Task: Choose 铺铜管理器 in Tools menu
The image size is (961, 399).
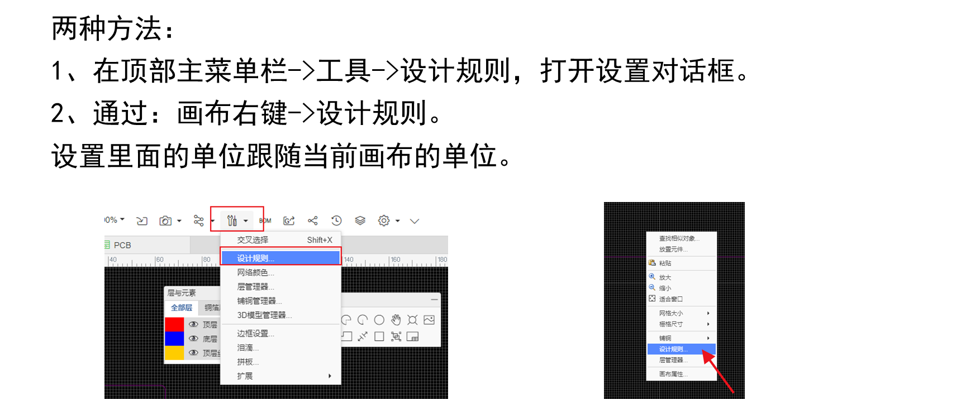Action: tap(281, 301)
